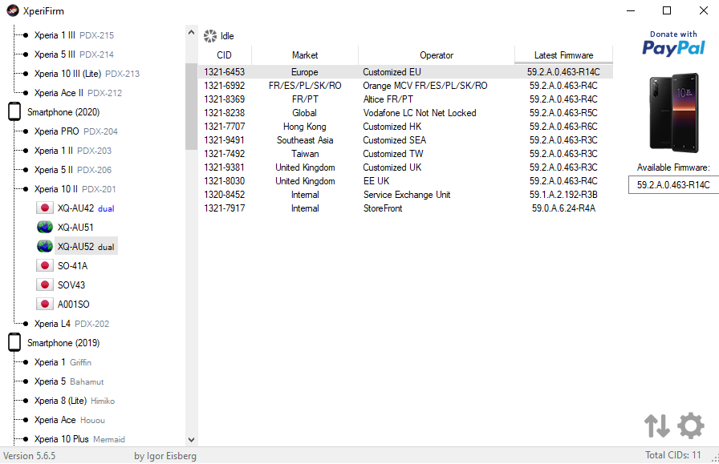The image size is (719, 464).
Task: Select row 1321-9381 Customized UK
Action: (405, 167)
